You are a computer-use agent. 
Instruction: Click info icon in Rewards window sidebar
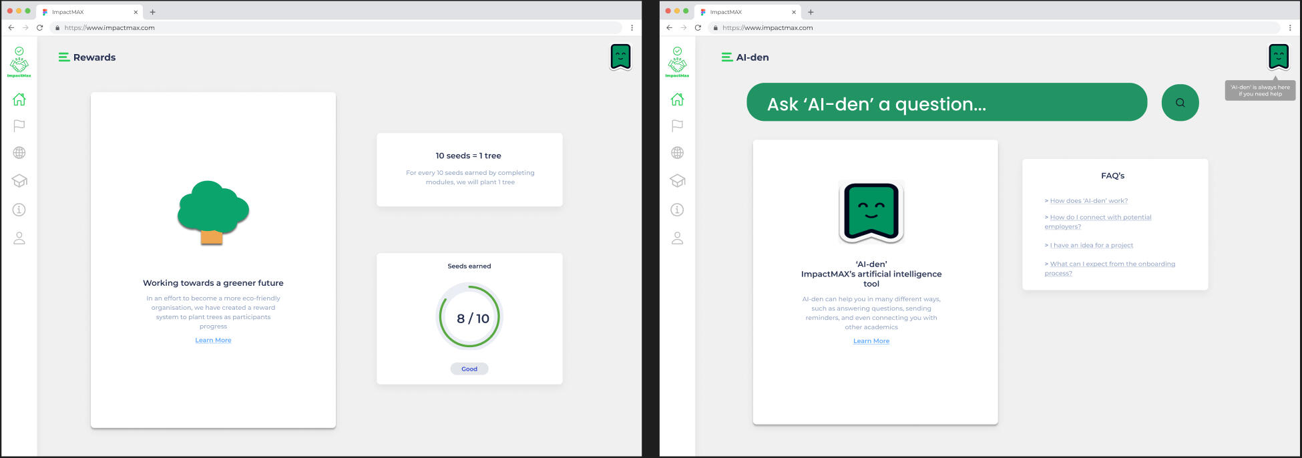[x=19, y=210]
